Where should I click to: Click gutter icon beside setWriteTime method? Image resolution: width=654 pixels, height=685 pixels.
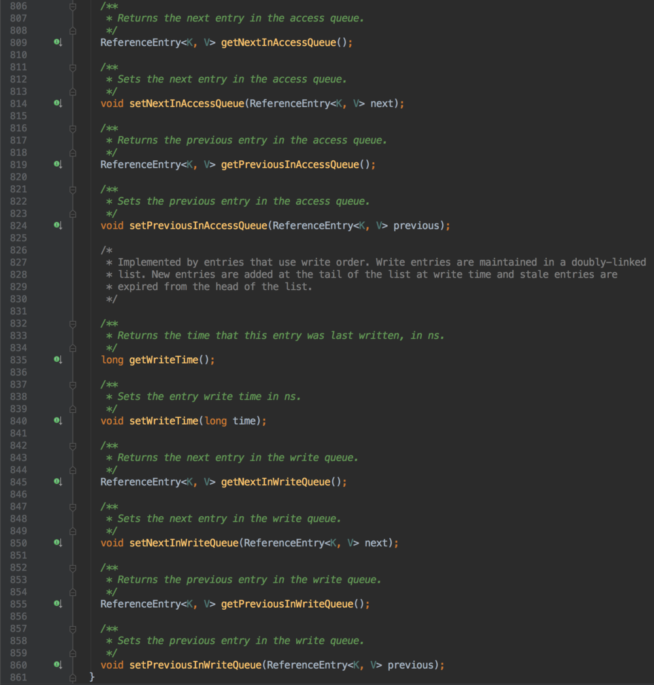[58, 421]
